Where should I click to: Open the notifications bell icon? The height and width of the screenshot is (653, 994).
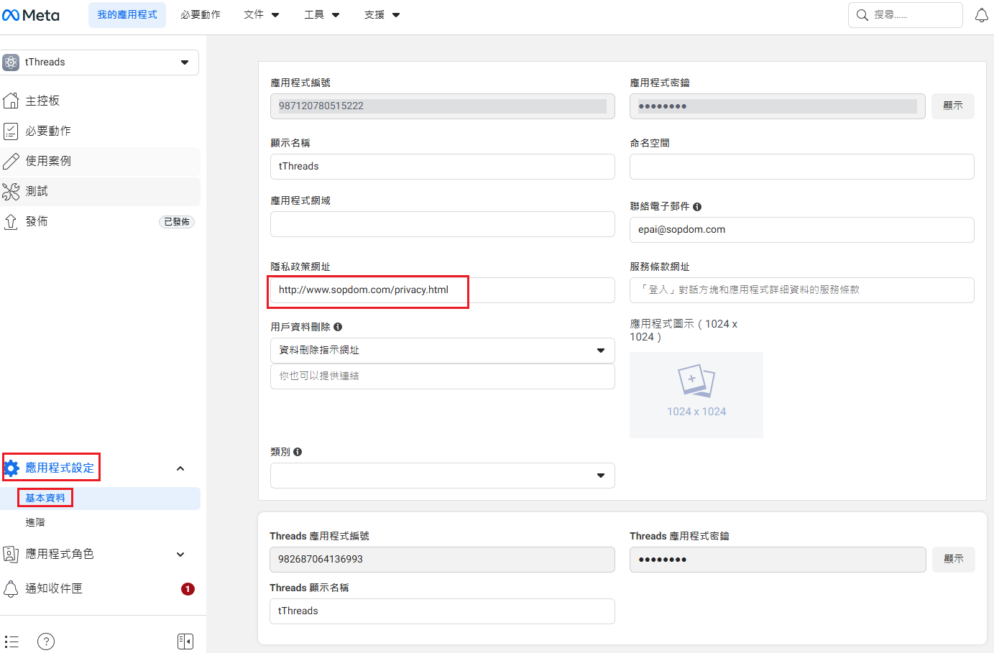pos(981,15)
